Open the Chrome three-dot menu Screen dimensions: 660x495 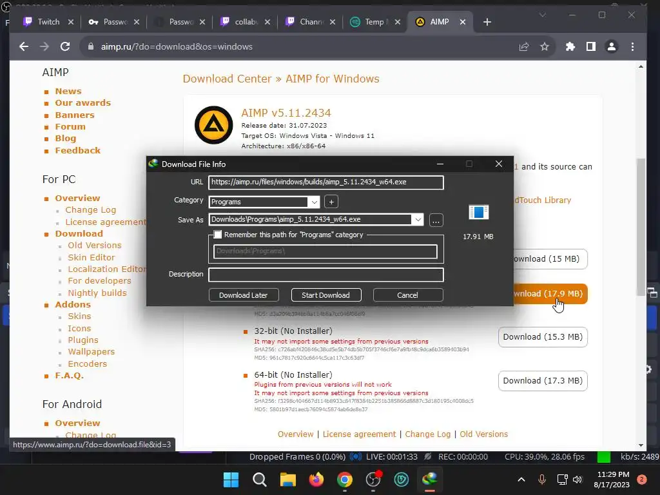[633, 46]
